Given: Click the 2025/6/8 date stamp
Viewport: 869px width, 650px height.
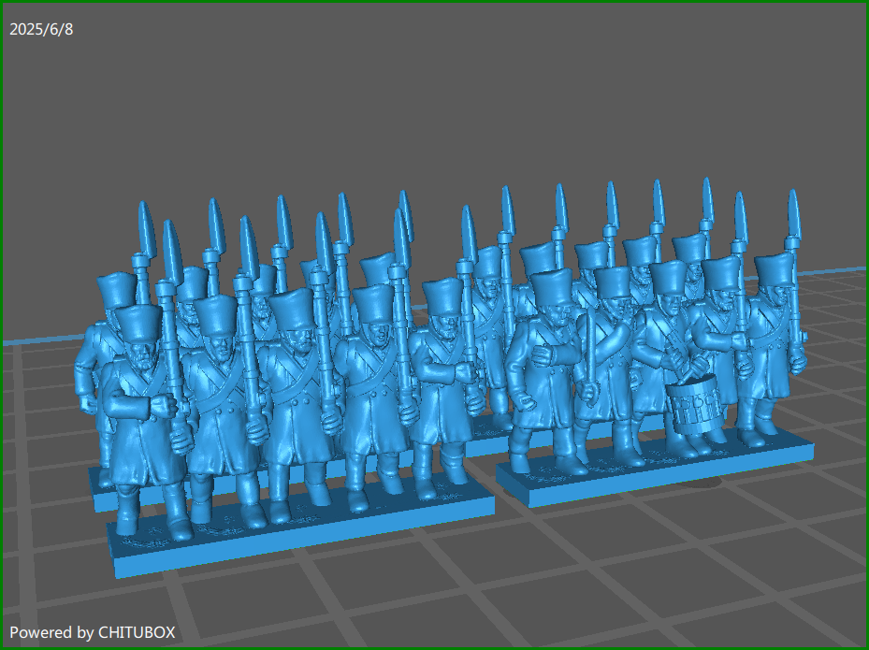Looking at the screenshot, I should coord(41,29).
